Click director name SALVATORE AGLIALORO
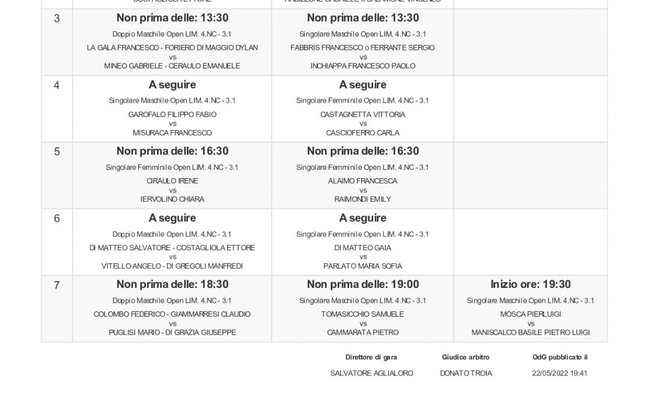Image resolution: width=649 pixels, height=405 pixels. tap(372, 373)
